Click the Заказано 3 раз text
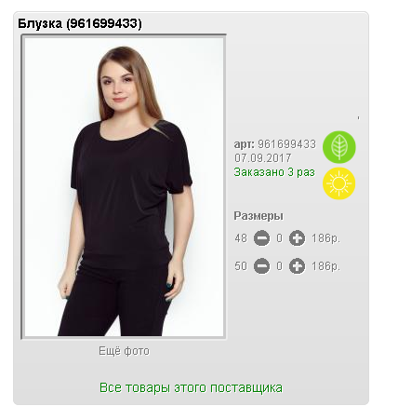Image resolution: width=398 pixels, height=406 pixels. (x=274, y=172)
